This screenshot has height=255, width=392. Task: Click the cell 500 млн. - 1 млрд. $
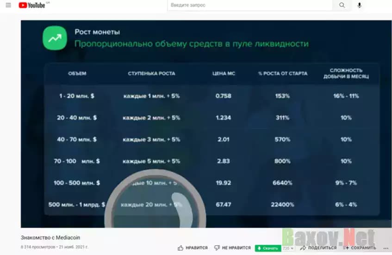tap(77, 204)
